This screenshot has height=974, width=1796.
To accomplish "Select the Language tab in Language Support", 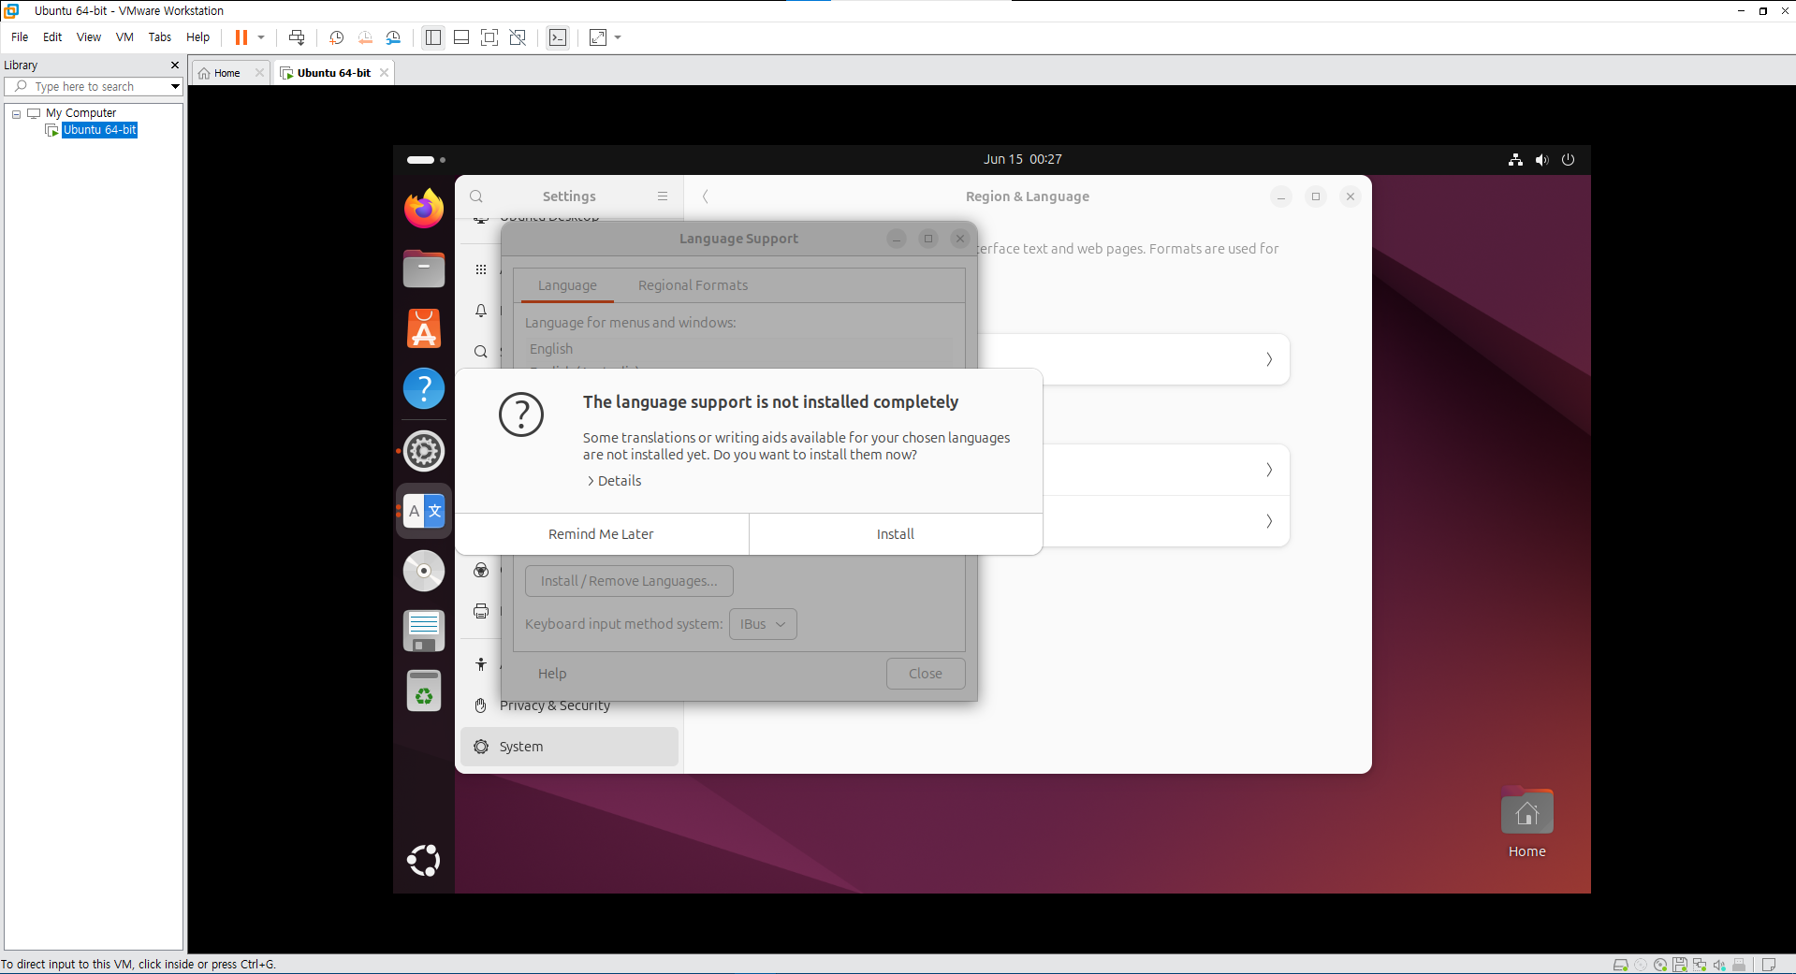I will coord(567,285).
